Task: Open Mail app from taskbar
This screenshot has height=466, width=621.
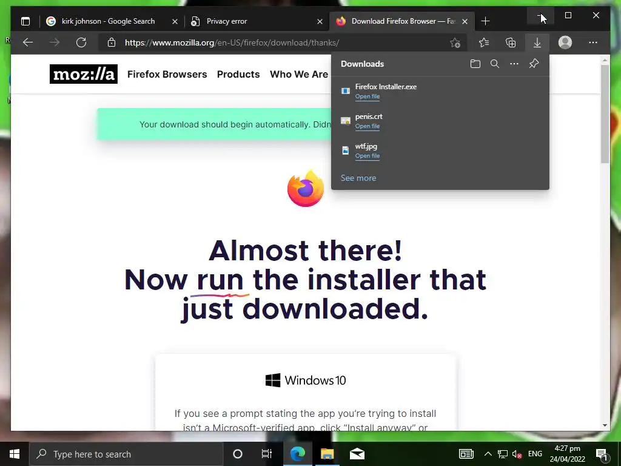Action: [x=357, y=454]
